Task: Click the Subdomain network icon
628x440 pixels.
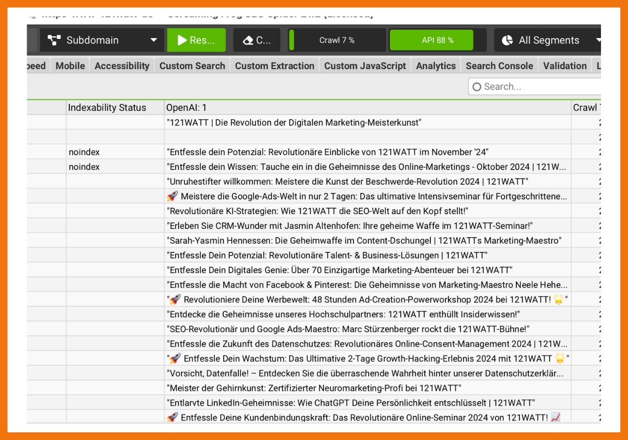Action: (x=54, y=40)
